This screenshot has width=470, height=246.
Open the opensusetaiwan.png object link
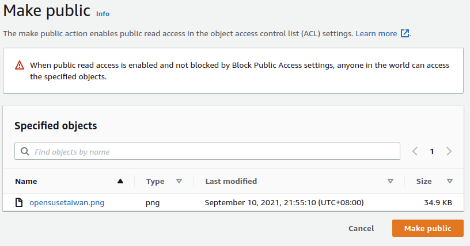(67, 203)
